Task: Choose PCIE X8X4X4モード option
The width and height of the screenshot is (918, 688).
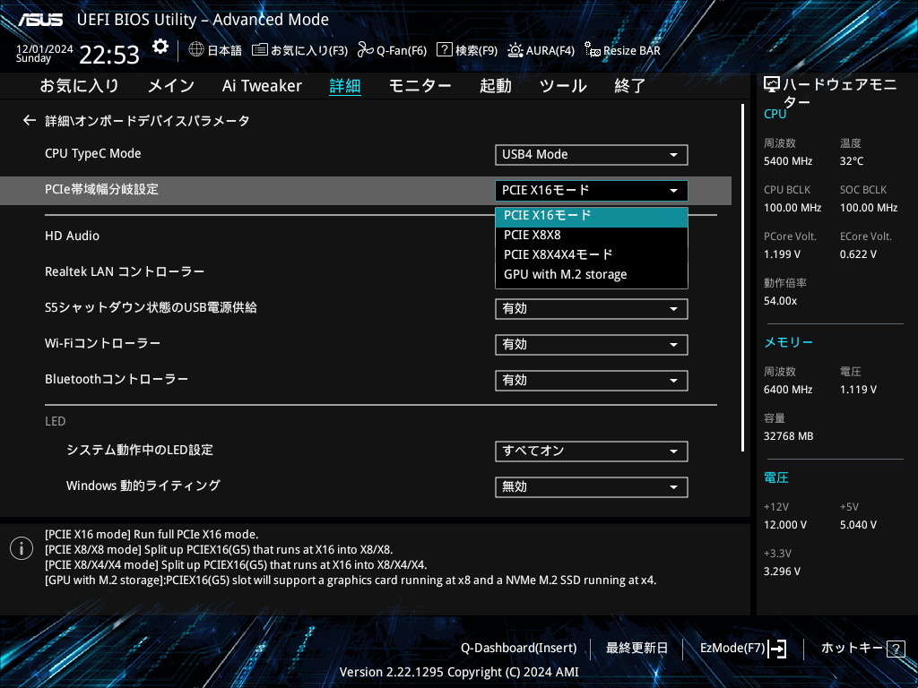Action: 592,254
